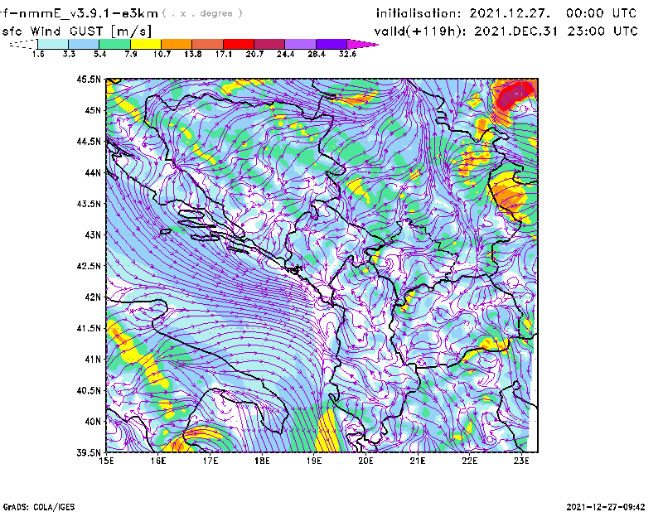Screen dimensions: 663x512
Task: Click the 42.5N latitude label
Action: click(89, 266)
